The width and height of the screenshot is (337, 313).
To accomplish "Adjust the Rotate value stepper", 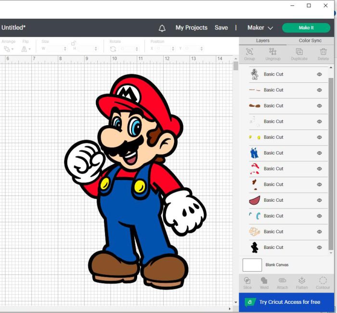I will tap(137, 49).
